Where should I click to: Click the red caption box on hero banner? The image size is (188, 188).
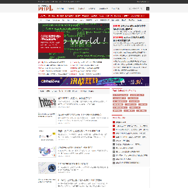point(51,42)
